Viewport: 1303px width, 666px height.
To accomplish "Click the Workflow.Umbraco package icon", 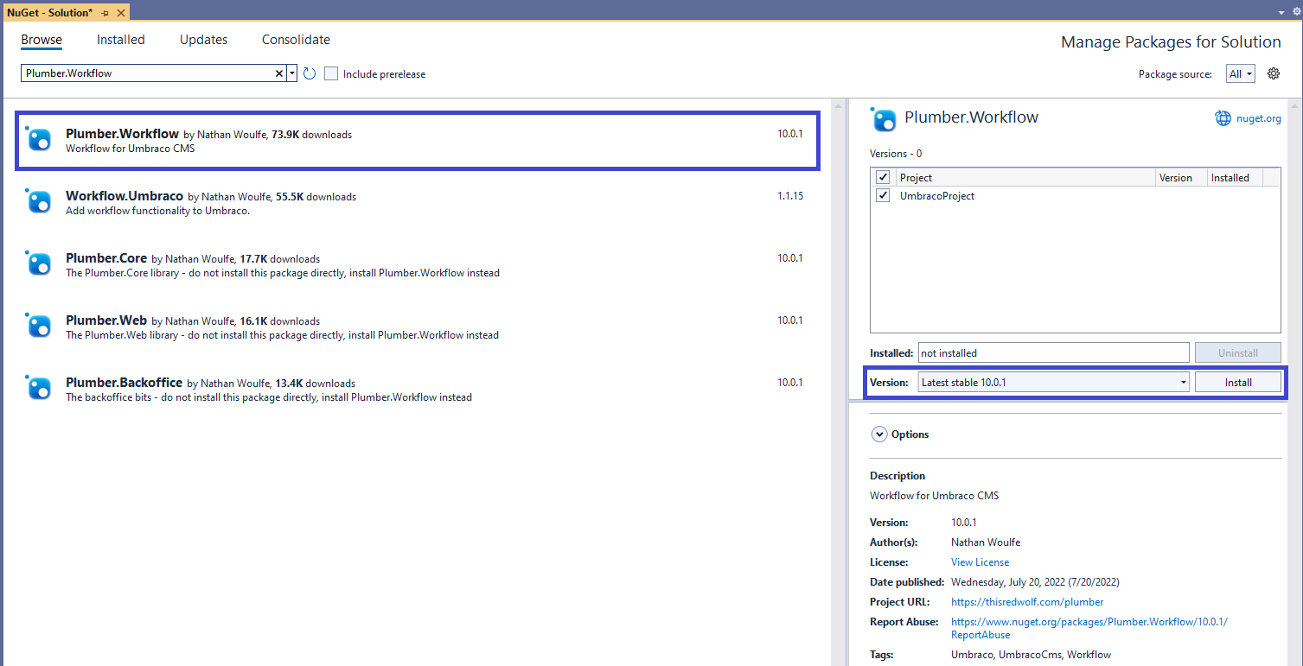I will tap(38, 201).
